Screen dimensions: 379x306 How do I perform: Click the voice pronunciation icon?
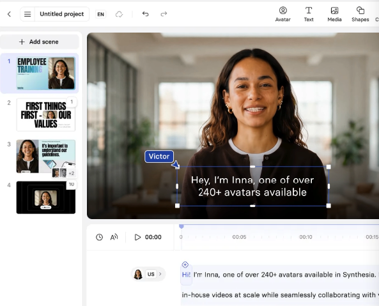coord(114,237)
